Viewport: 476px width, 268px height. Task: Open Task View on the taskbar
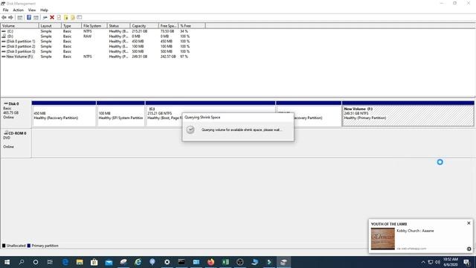(50, 262)
